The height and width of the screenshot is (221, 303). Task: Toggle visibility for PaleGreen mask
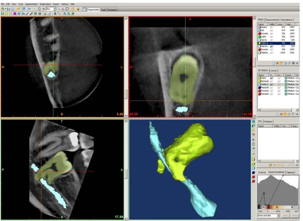pos(272,52)
